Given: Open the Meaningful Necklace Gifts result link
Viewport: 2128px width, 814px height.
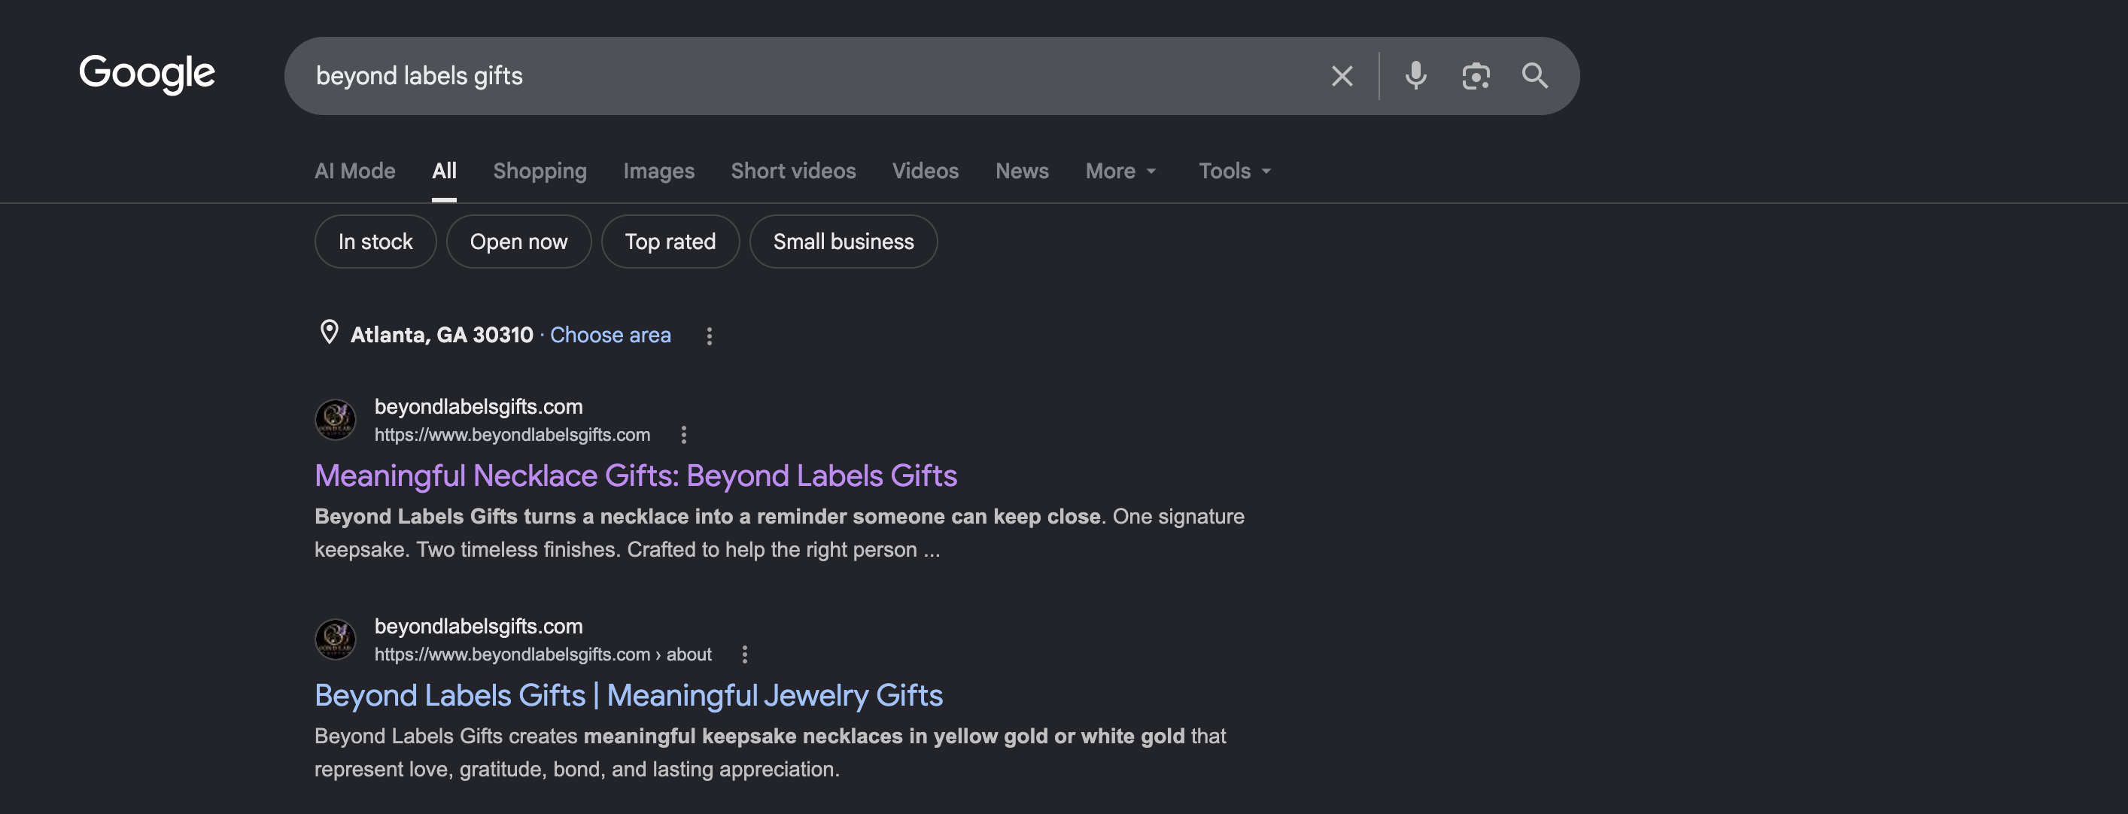Looking at the screenshot, I should [x=635, y=476].
